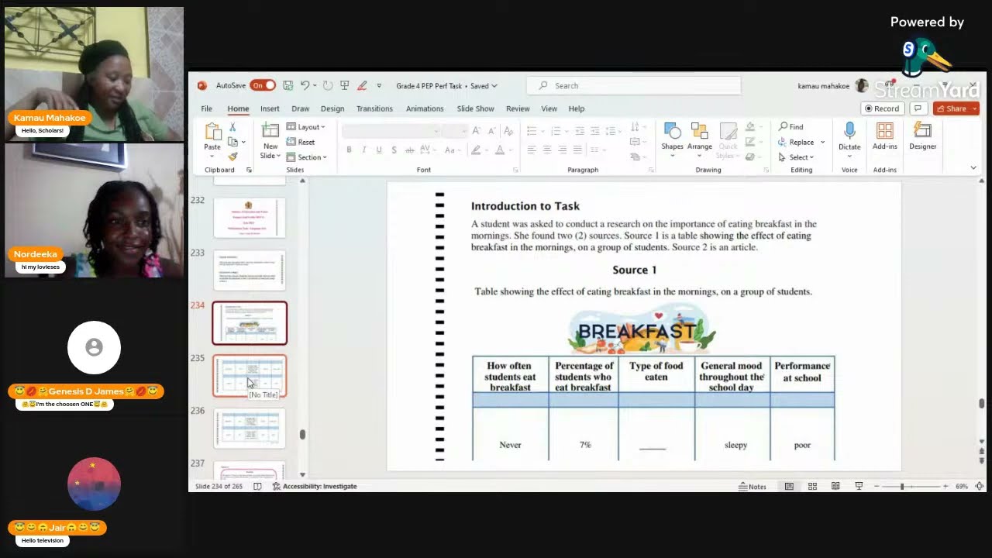Open the Layout dropdown

tap(306, 127)
